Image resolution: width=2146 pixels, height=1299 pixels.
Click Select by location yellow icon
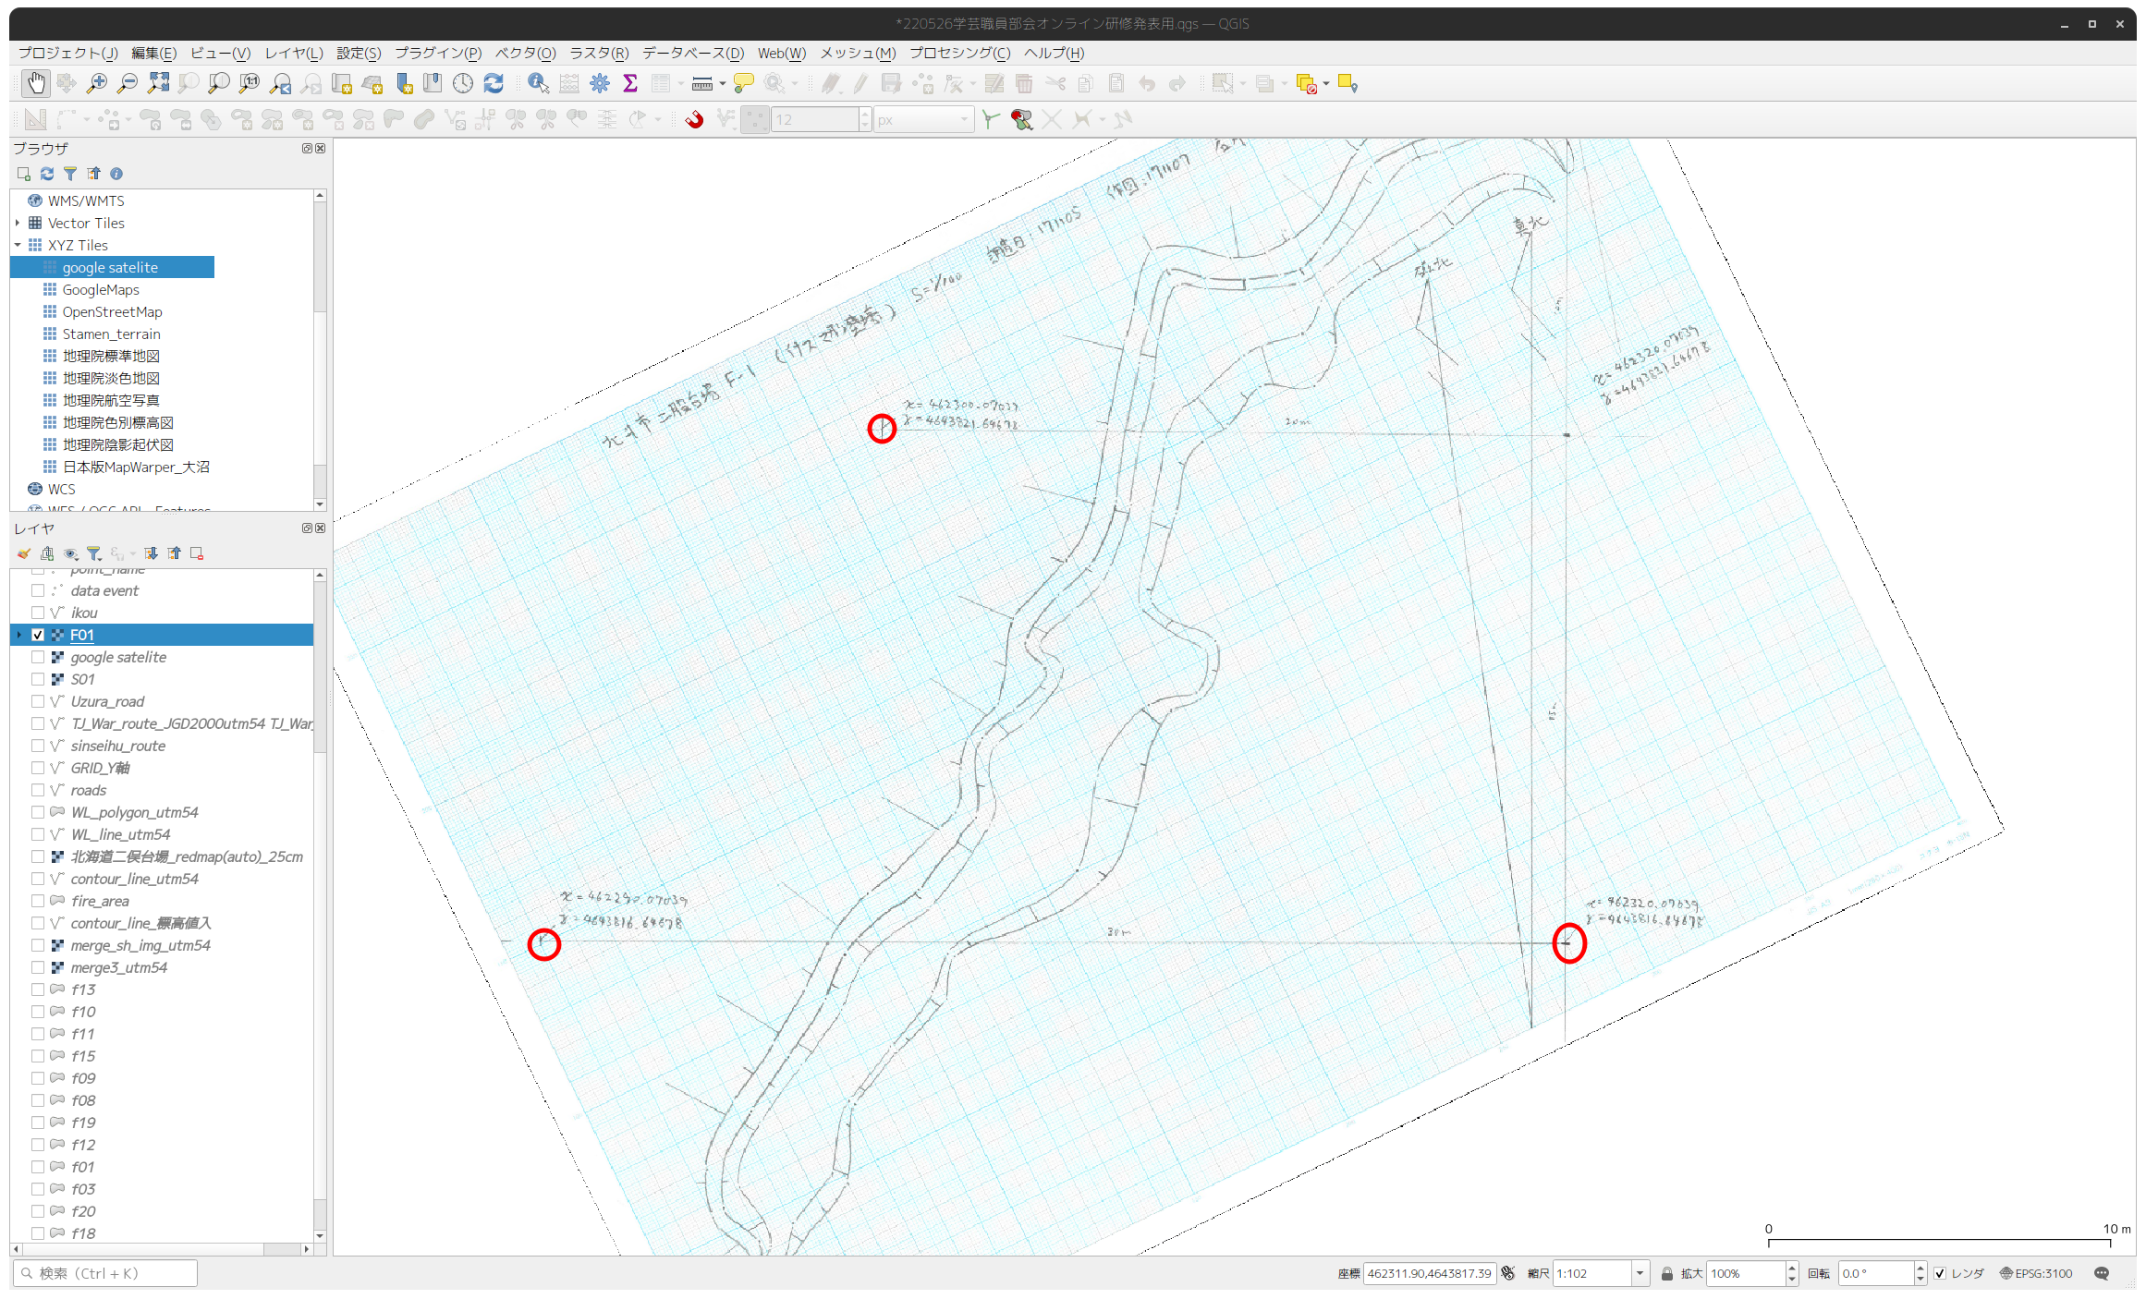click(1347, 84)
